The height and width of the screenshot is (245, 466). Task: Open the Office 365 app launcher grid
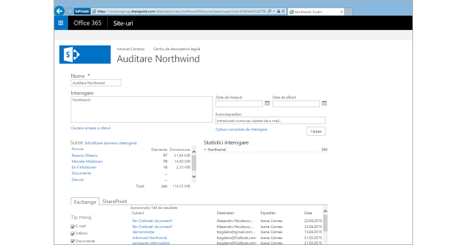click(61, 23)
